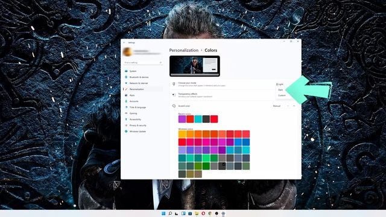Click the Transparency effects row
This screenshot has height=217, width=386.
[234, 95]
